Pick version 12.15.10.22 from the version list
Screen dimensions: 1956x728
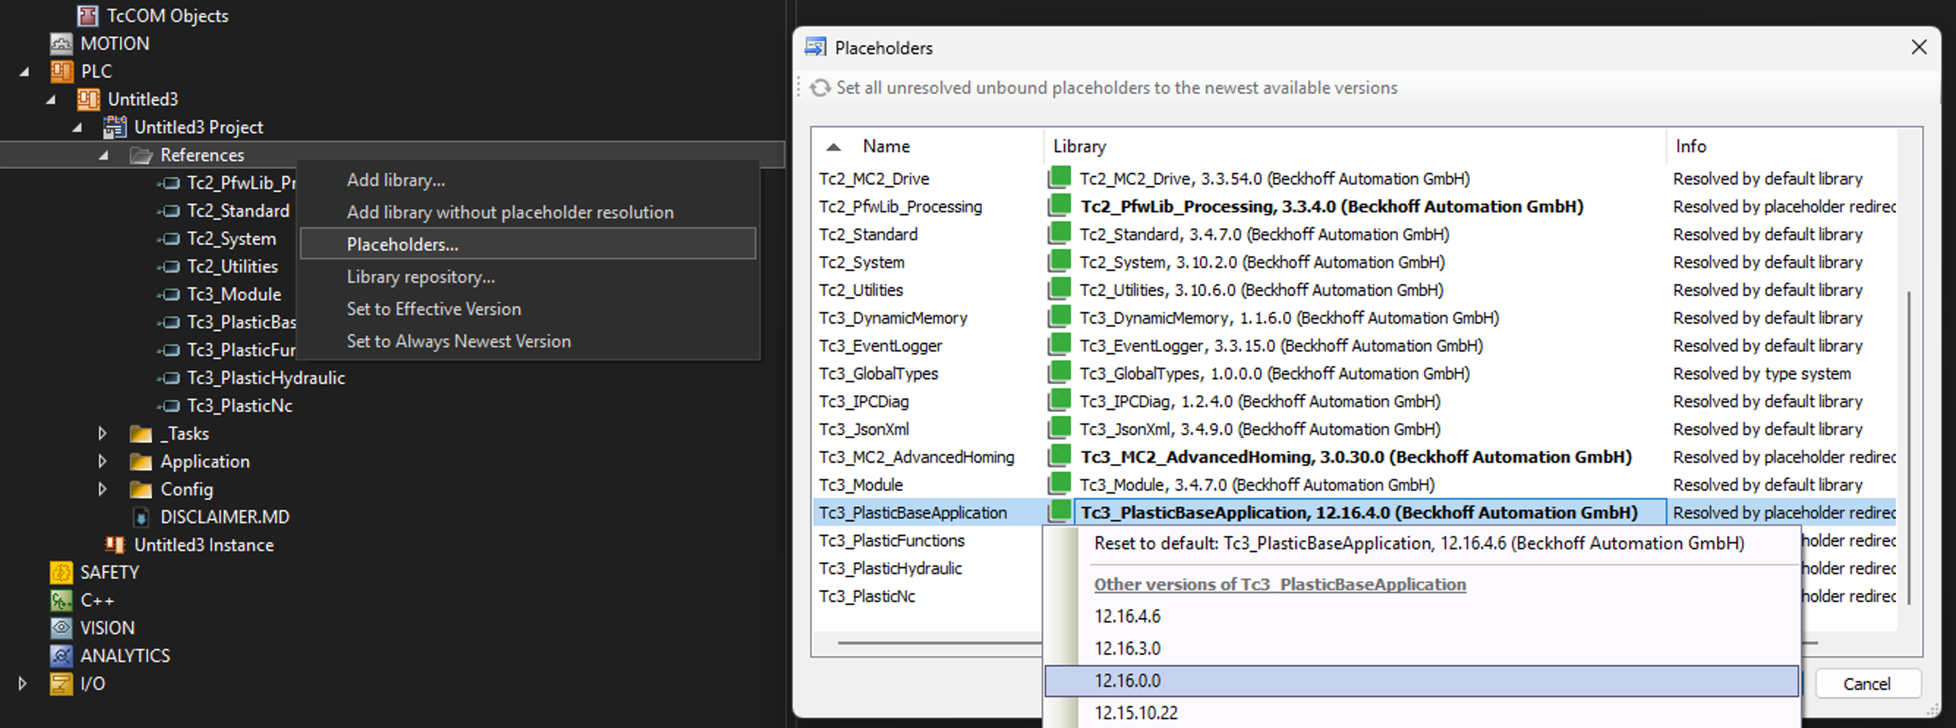tap(1421, 712)
